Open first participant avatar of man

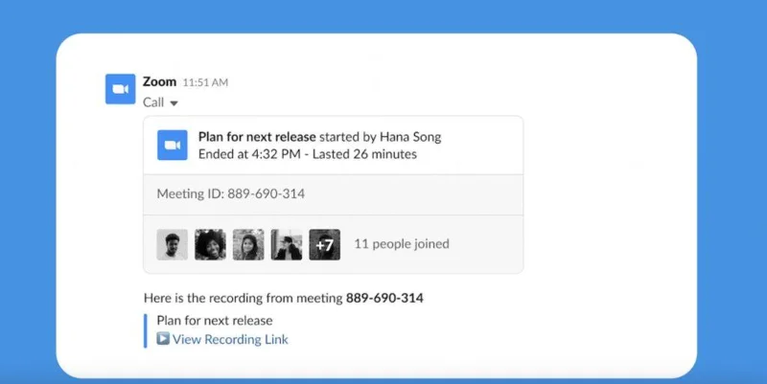click(x=173, y=244)
